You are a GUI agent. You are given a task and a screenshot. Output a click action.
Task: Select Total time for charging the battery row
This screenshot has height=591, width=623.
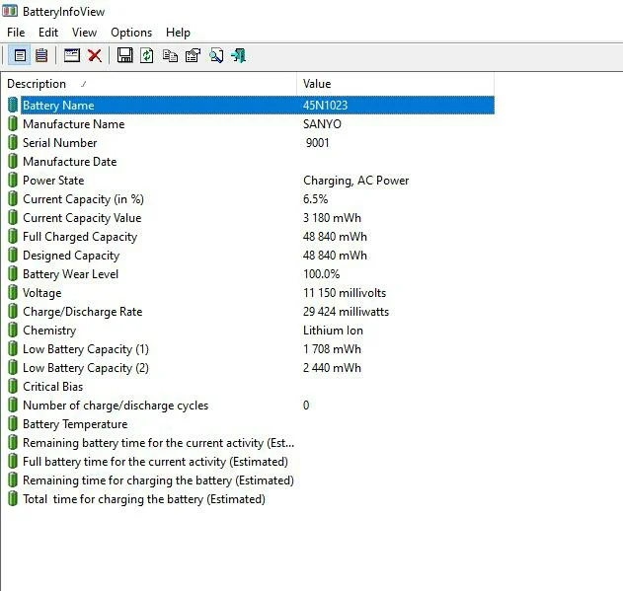point(251,499)
